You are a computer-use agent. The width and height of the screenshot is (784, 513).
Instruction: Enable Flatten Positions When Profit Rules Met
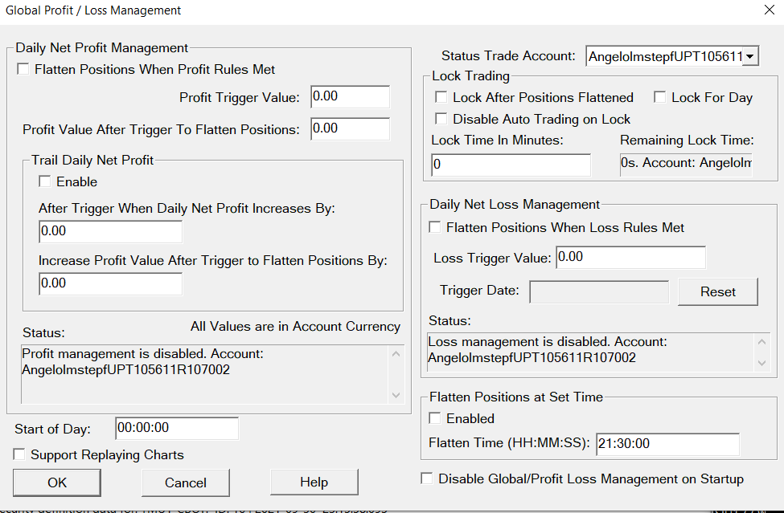tap(23, 70)
